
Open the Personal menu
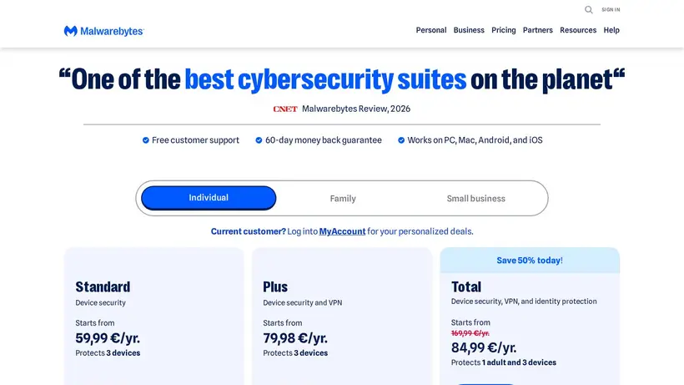[431, 30]
